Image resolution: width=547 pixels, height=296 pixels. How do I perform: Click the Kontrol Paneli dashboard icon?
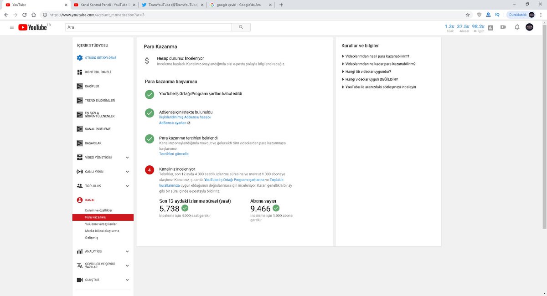click(80, 72)
